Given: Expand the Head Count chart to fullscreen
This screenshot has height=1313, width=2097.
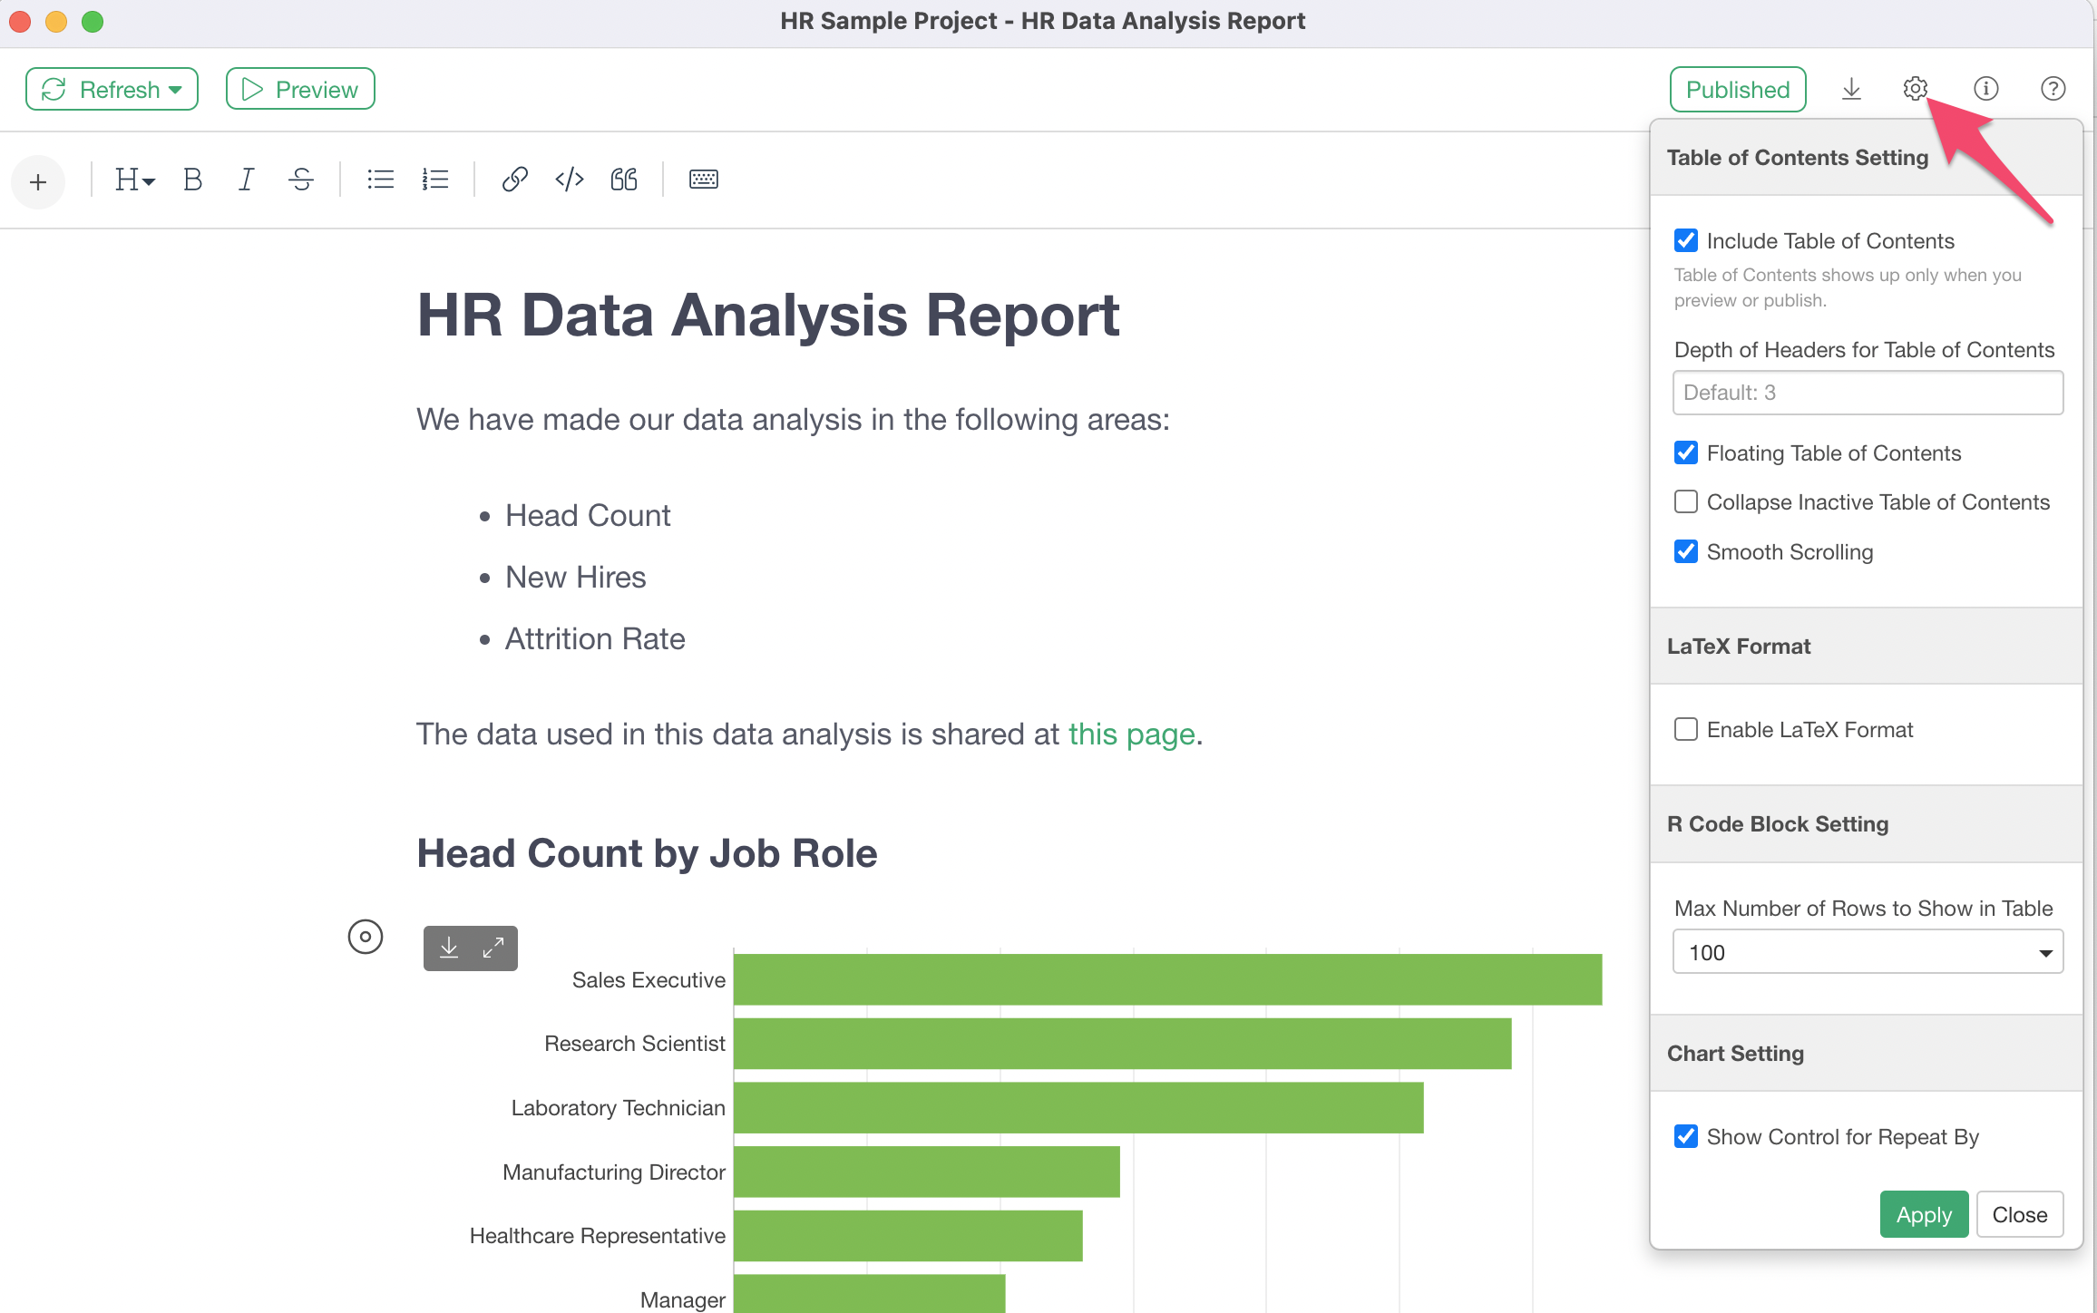Looking at the screenshot, I should point(493,948).
